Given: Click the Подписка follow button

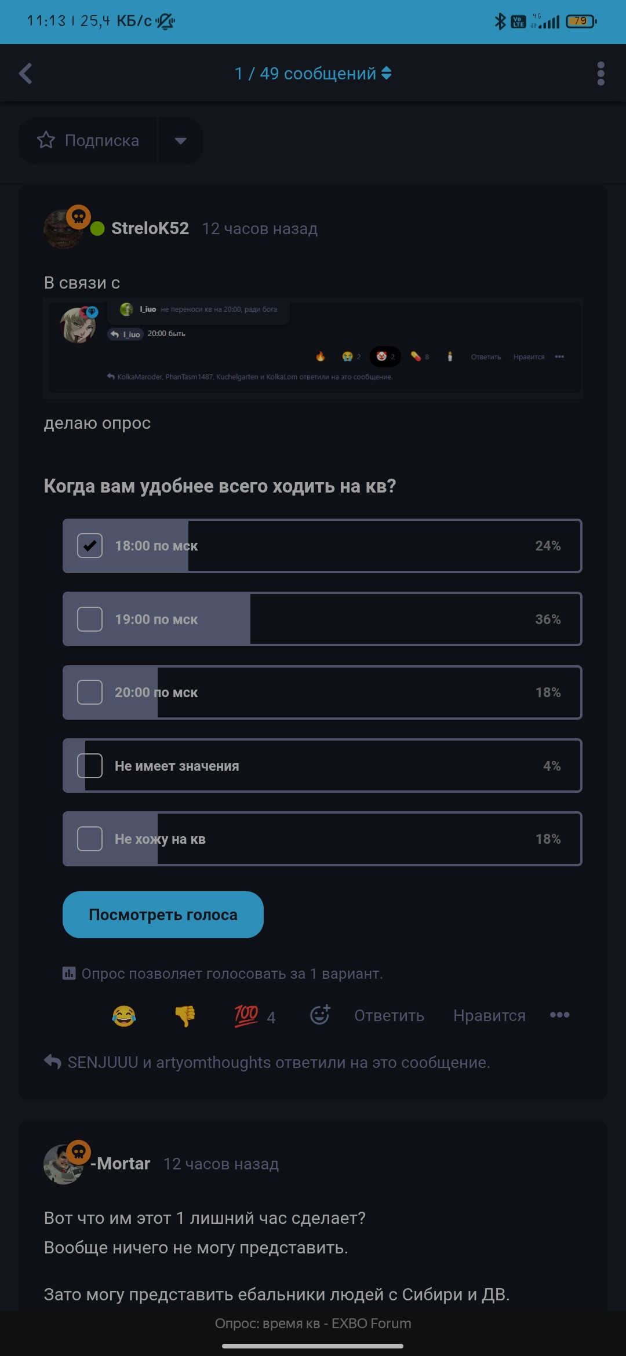Looking at the screenshot, I should [89, 141].
